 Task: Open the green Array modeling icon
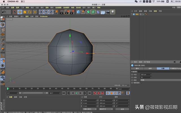93,12
